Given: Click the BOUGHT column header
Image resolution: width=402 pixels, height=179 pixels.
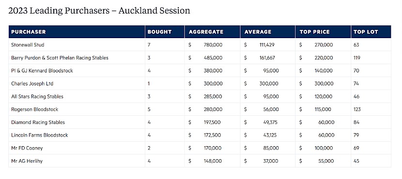Looking at the screenshot, I should tap(159, 32).
